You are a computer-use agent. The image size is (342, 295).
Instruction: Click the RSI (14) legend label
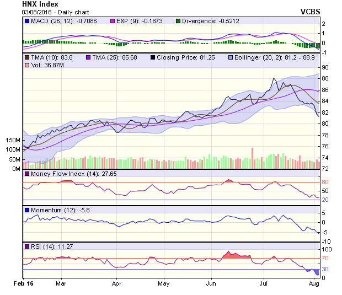(x=44, y=246)
